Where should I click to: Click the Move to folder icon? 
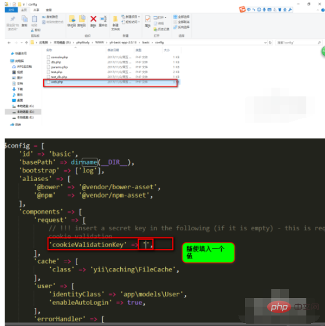tap(72, 19)
